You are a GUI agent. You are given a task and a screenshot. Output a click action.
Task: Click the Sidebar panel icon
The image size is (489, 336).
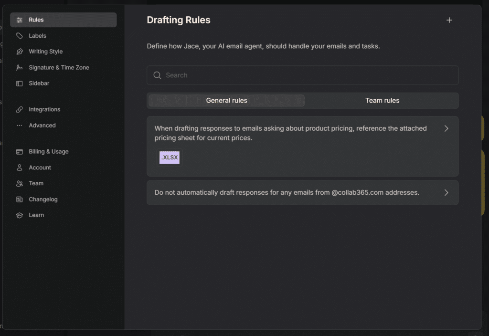[x=20, y=84]
